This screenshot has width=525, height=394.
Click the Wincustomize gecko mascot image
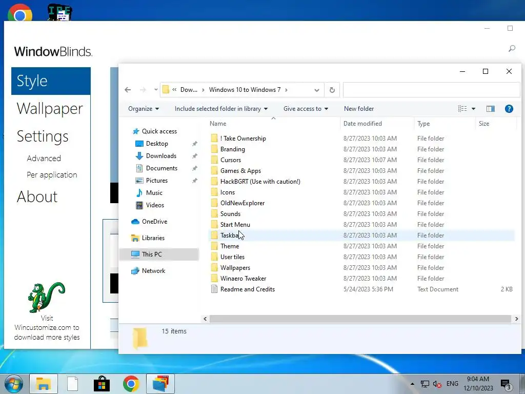point(47,297)
